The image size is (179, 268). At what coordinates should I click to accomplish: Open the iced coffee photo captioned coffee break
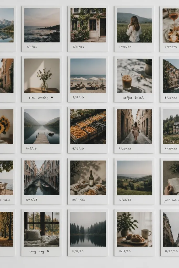tap(134, 76)
